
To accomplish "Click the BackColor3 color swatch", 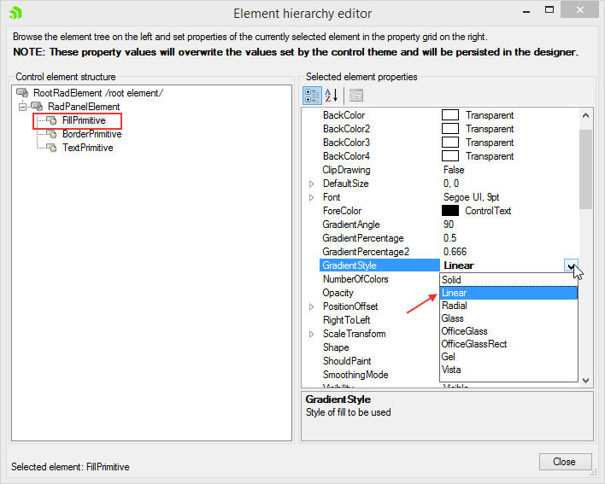I will (449, 143).
